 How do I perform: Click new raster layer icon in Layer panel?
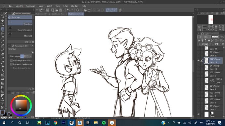[x=200, y=44]
